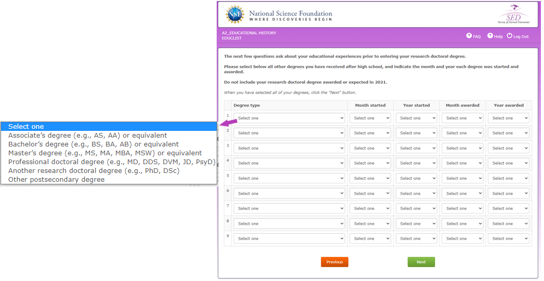The height and width of the screenshot is (281, 544).
Task: Open Degree type dropdown in row 1
Action: pyautogui.click(x=289, y=118)
